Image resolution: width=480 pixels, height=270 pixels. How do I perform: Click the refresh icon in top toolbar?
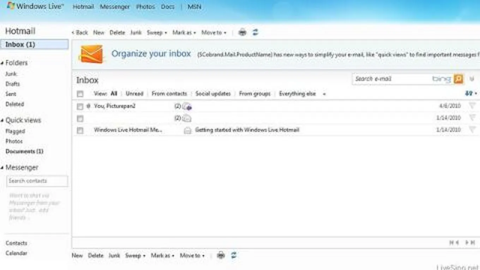pos(255,32)
